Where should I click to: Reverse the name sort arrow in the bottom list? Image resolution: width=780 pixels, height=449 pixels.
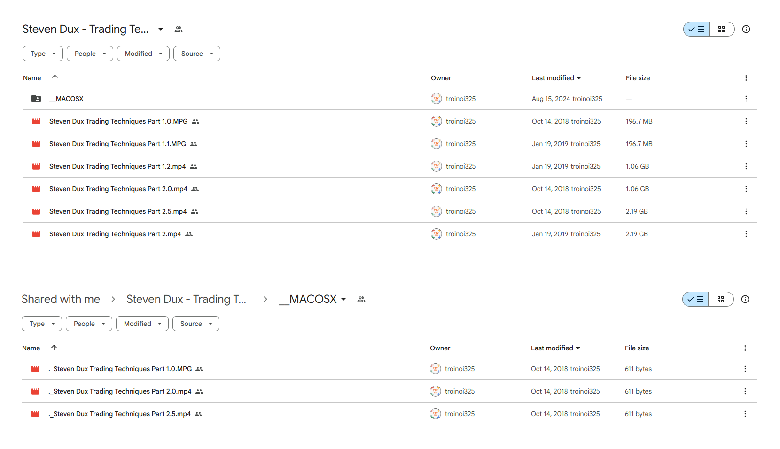click(54, 348)
